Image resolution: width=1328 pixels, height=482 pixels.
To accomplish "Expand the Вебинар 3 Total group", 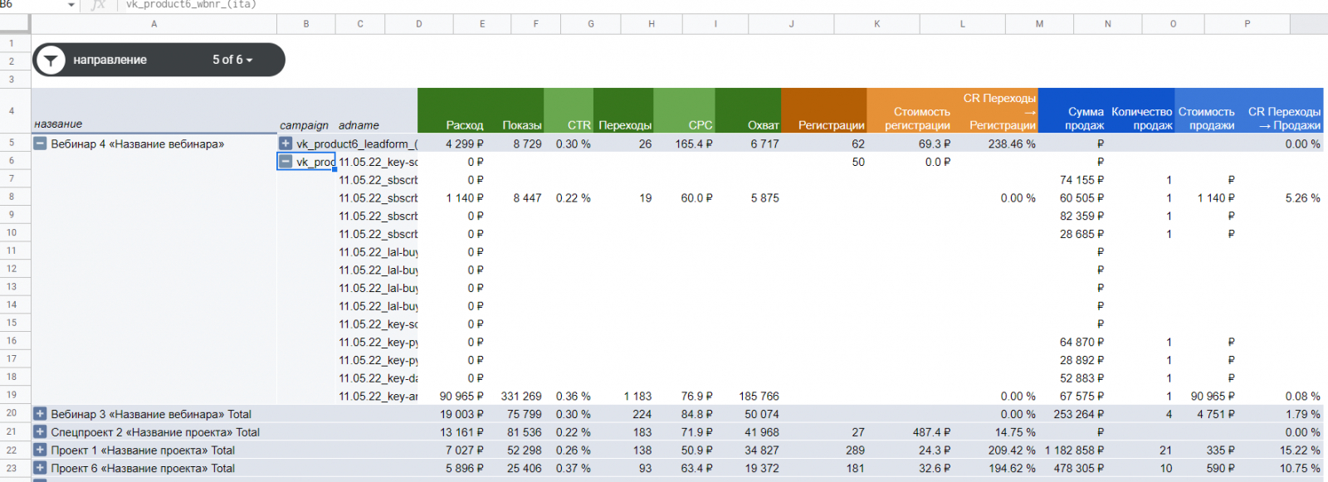I will coord(40,414).
